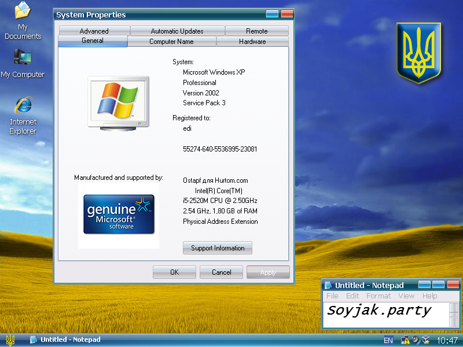Click the "Professional" edition text

[200, 83]
